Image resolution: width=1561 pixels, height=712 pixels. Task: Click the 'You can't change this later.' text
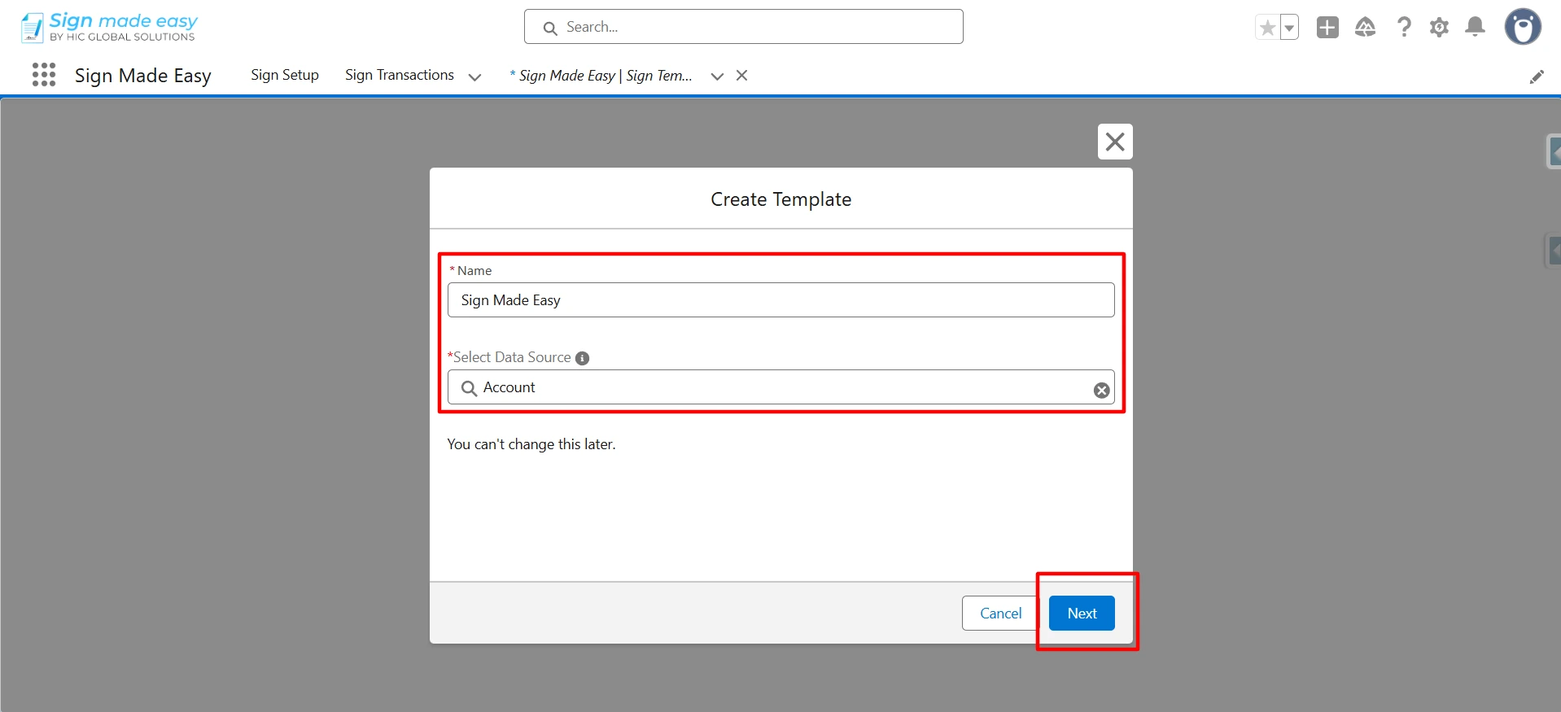531,444
